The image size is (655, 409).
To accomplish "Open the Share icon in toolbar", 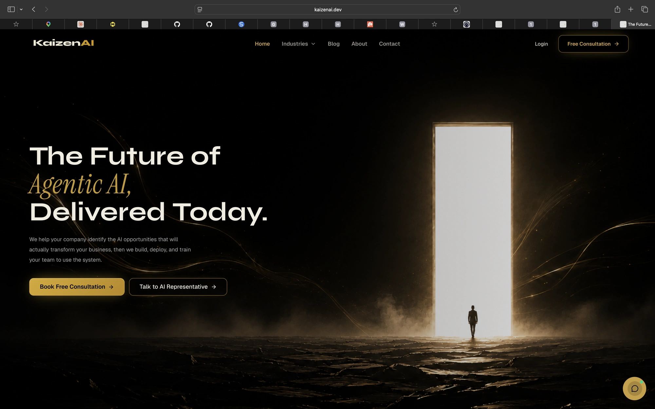I will [617, 9].
